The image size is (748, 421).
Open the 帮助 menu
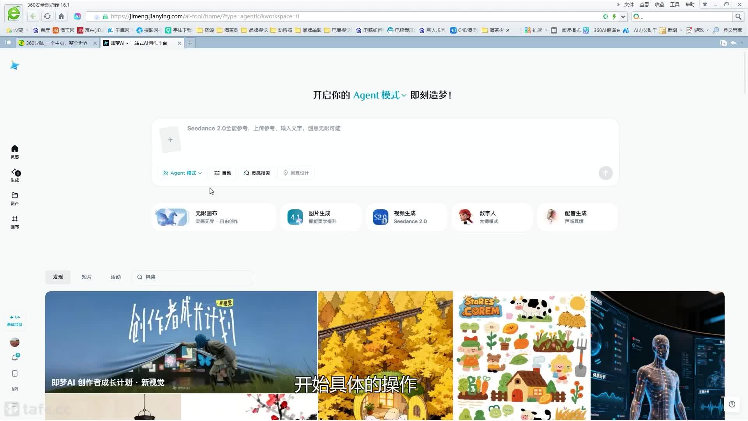click(690, 5)
